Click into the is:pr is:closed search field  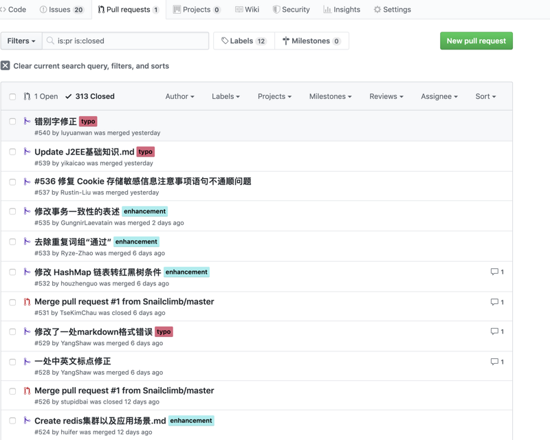click(x=126, y=41)
